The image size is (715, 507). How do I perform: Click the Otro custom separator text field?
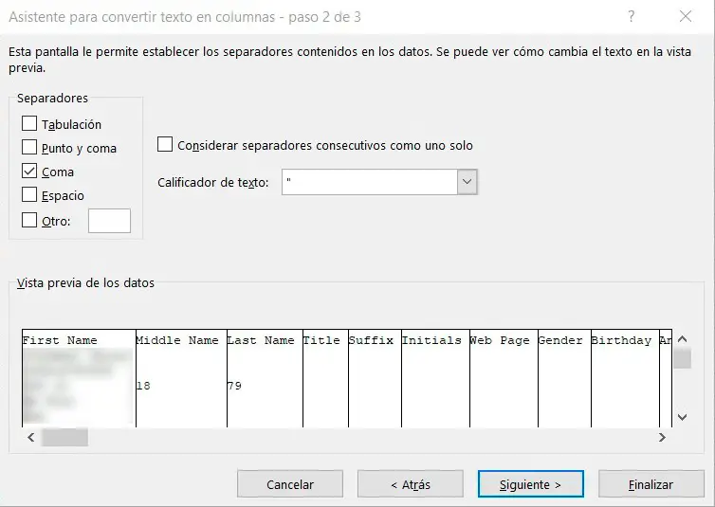109,221
